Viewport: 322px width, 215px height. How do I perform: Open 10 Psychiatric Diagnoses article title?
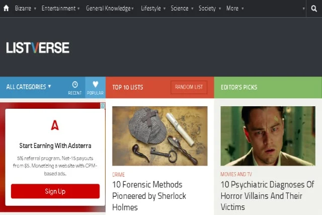tap(267, 196)
